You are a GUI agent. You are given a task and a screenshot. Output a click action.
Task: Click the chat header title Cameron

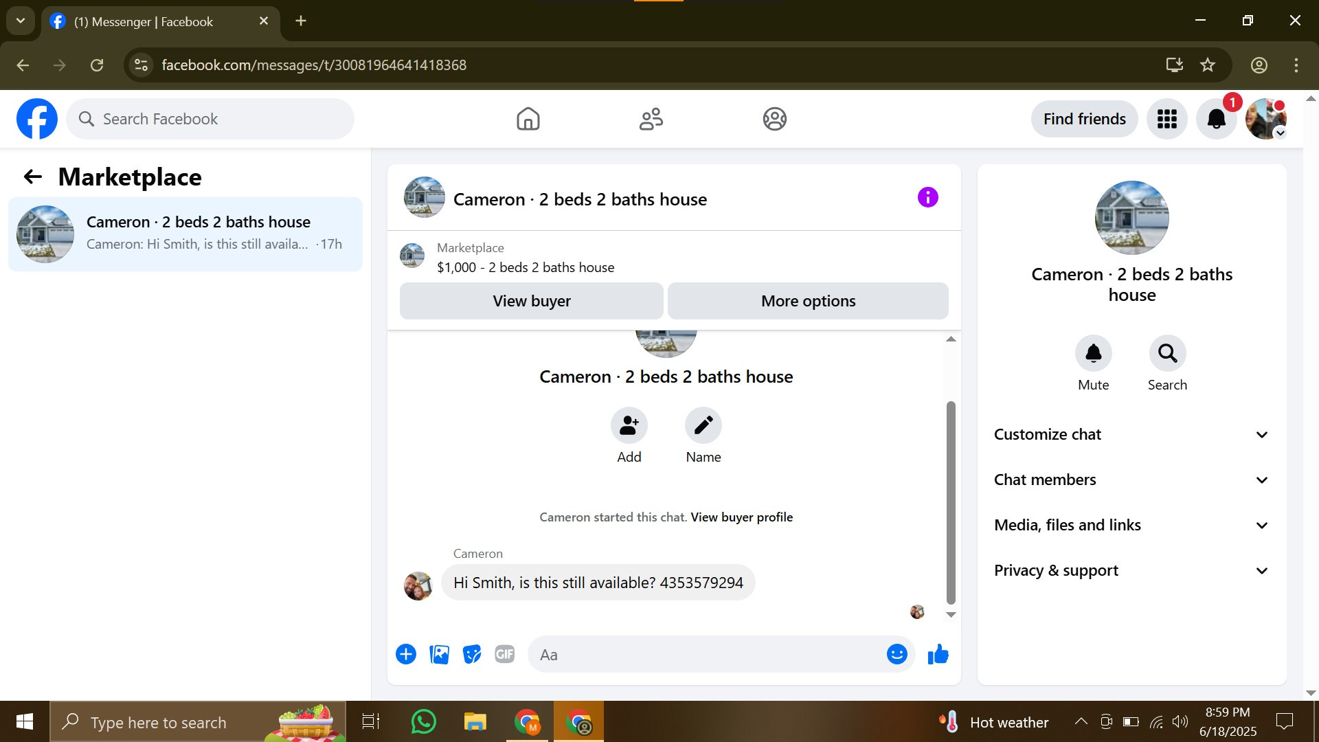click(x=580, y=199)
